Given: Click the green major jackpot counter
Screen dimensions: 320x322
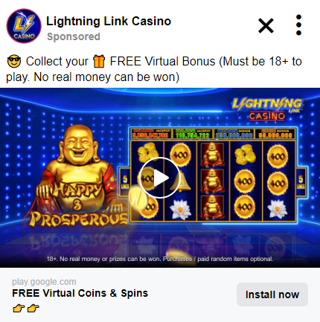Looking at the screenshot, I should click(x=193, y=134).
